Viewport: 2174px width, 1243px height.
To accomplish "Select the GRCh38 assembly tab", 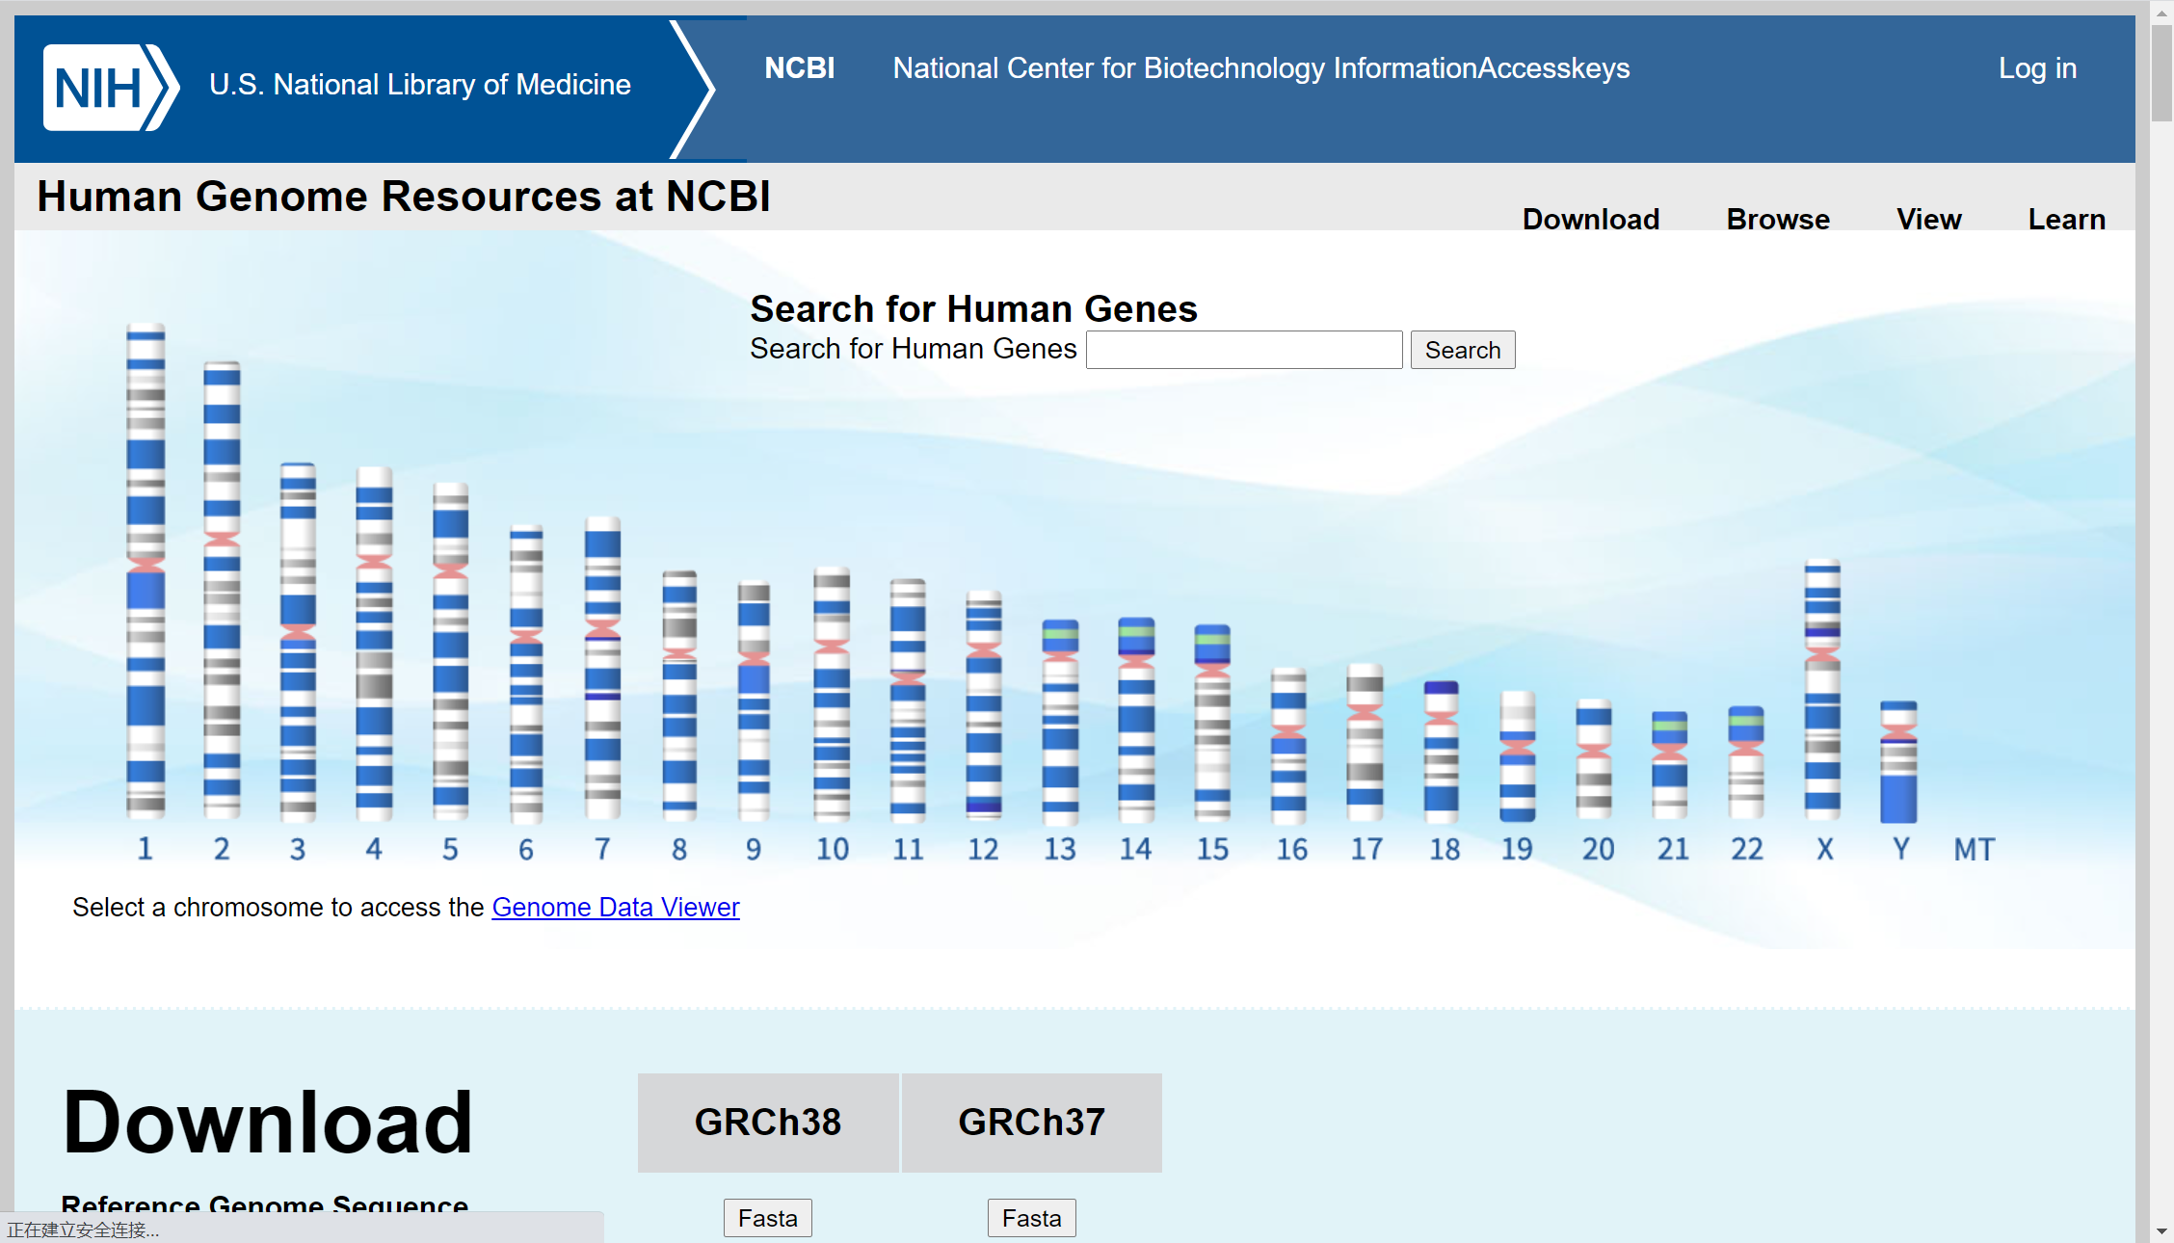I will coord(768,1123).
